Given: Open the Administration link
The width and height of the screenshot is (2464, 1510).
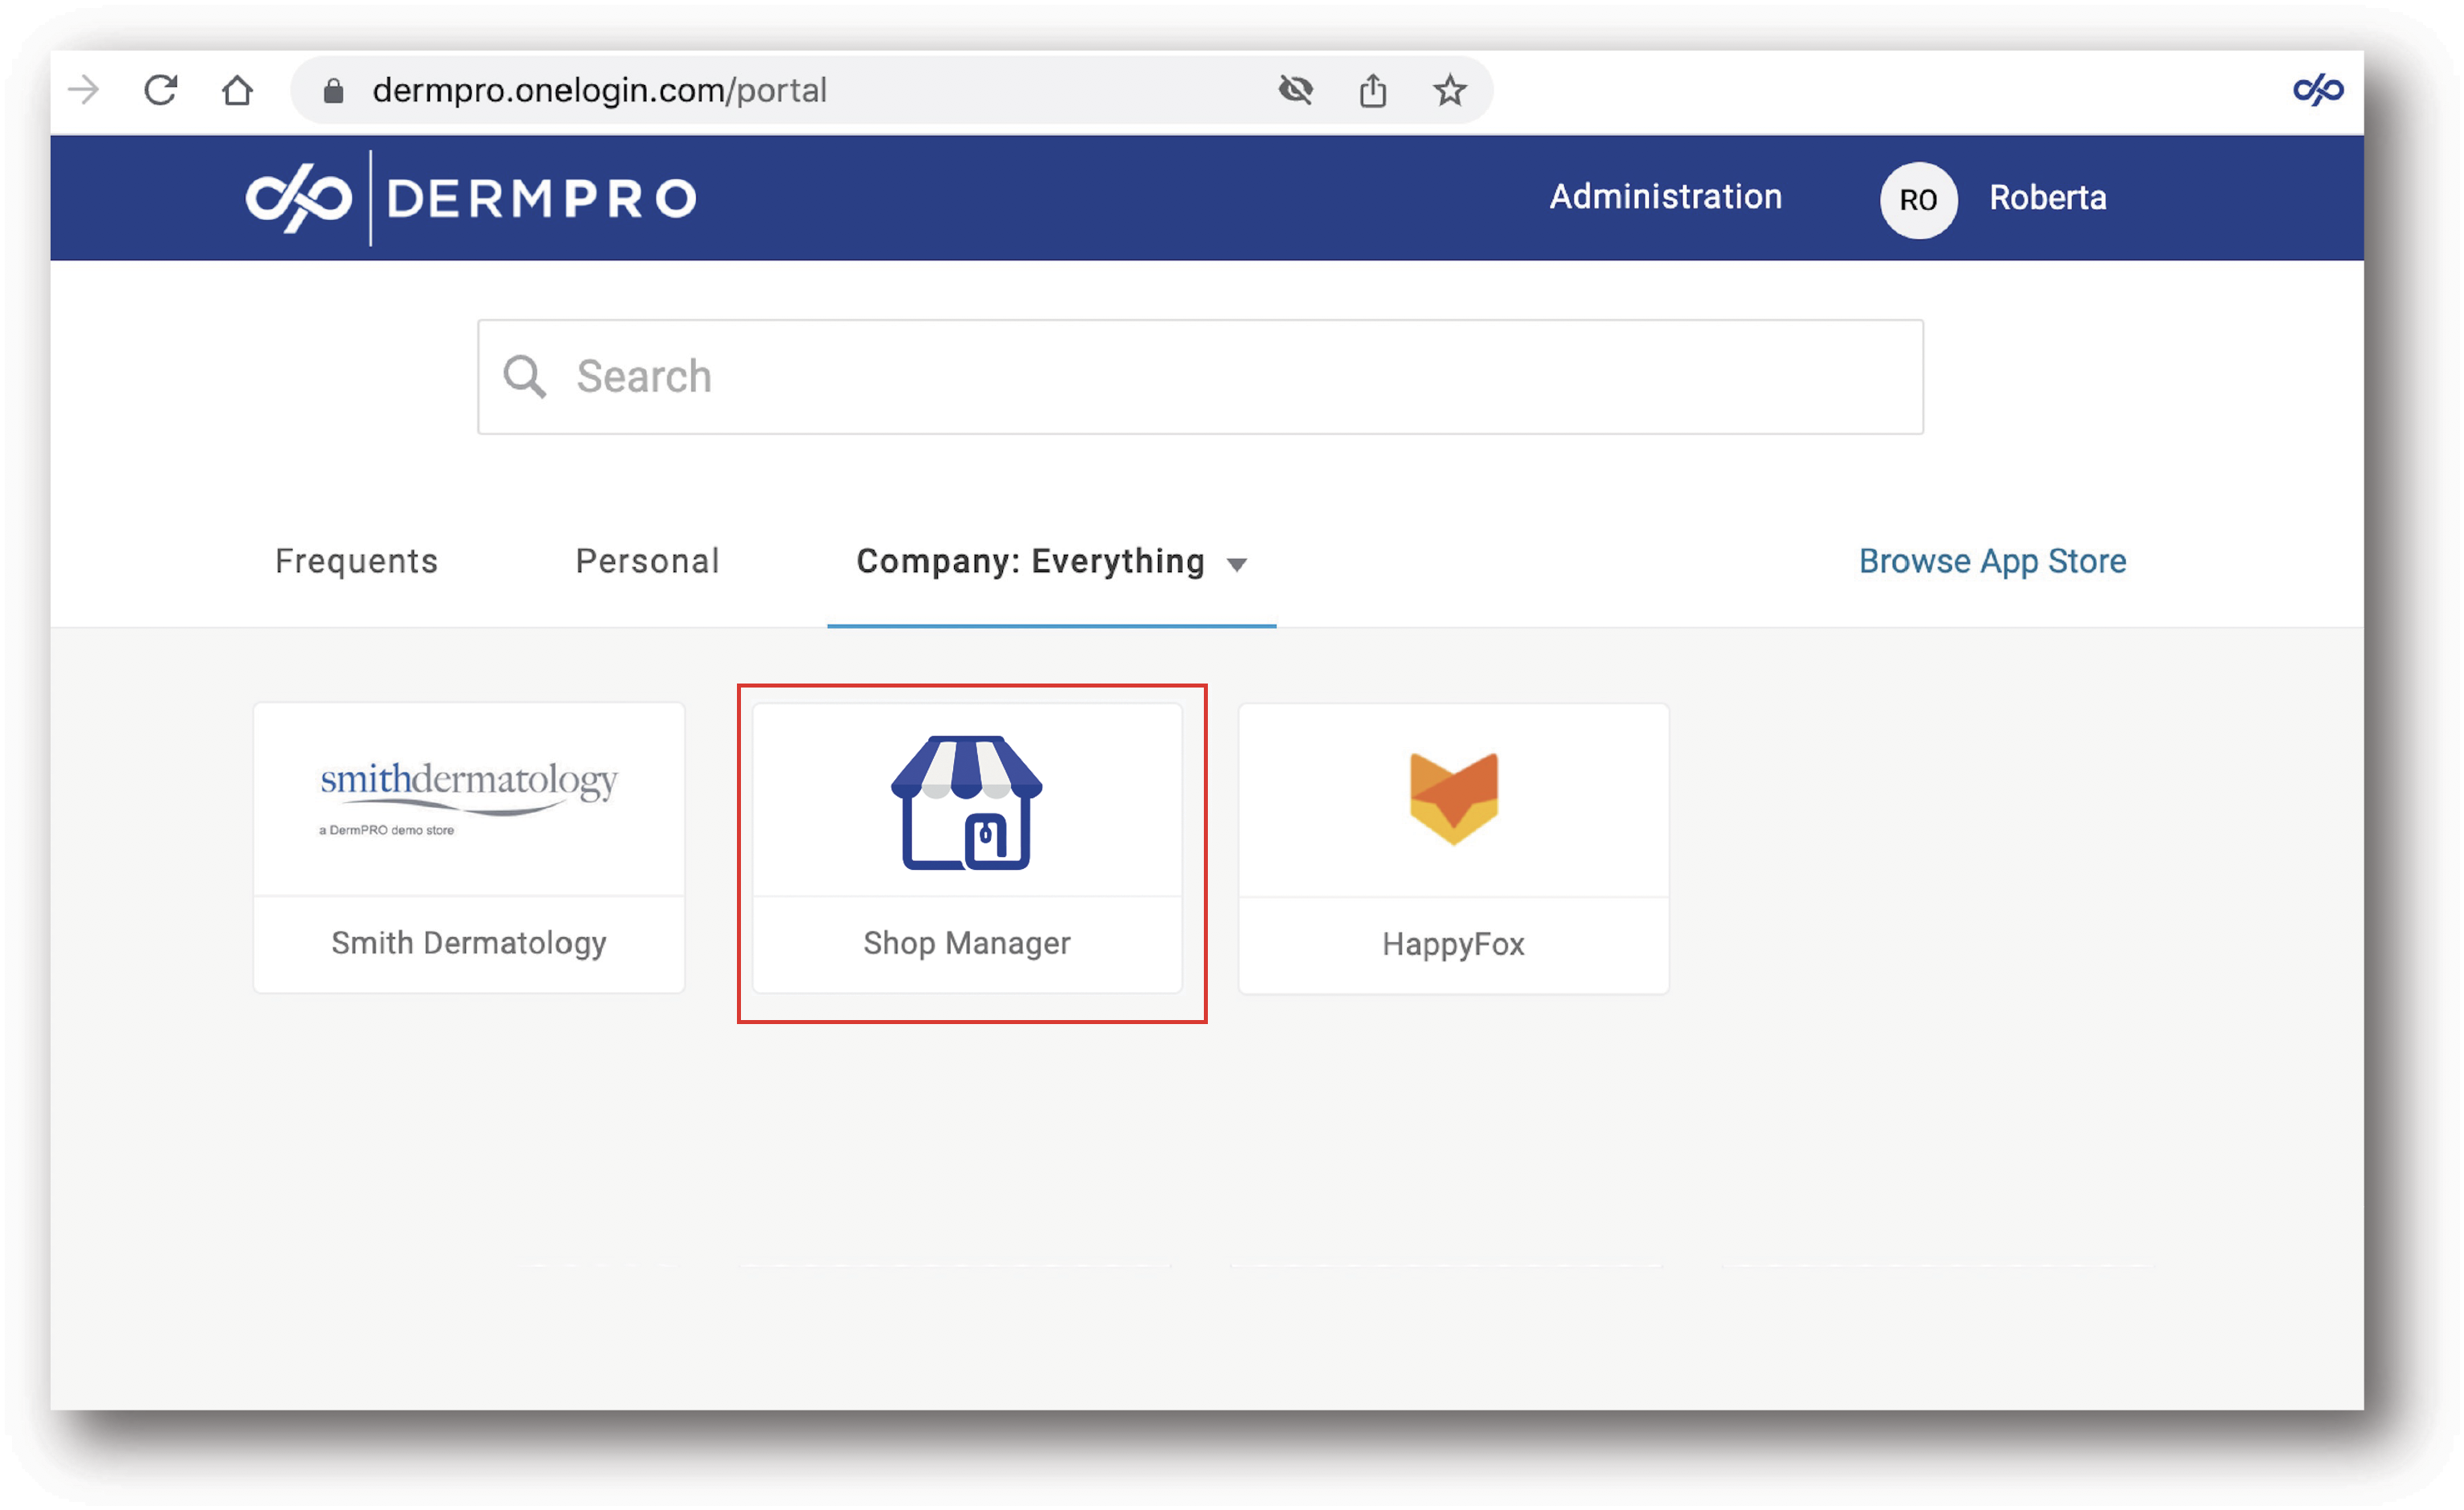Looking at the screenshot, I should (1665, 197).
